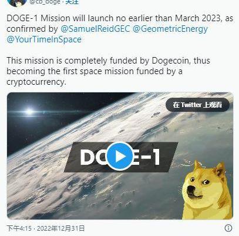Open @SamuelReidGEC mention
The width and height of the screenshot is (239, 236).
pos(95,29)
